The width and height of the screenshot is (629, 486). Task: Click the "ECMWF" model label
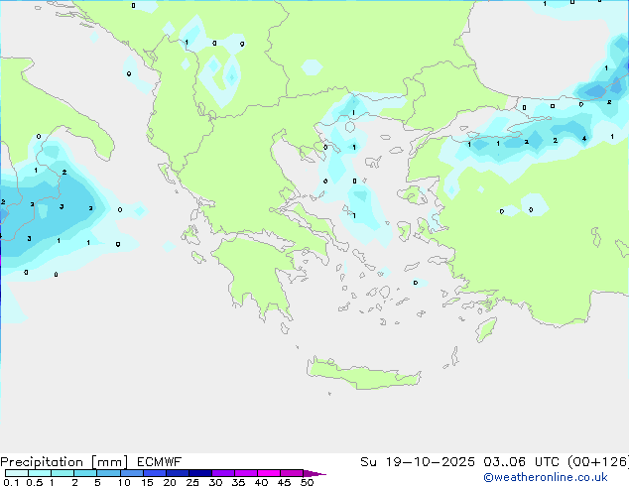(160, 462)
